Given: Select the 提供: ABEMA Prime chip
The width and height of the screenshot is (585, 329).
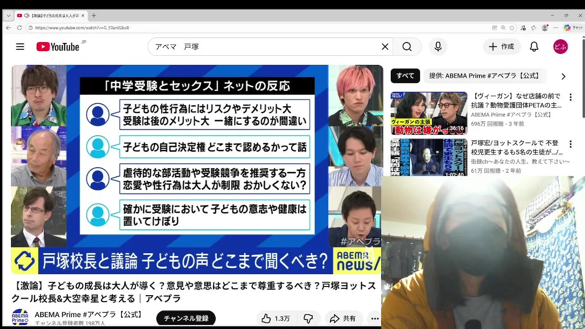Looking at the screenshot, I should [x=484, y=76].
